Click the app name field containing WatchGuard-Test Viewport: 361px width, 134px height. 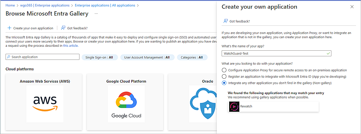point(277,53)
